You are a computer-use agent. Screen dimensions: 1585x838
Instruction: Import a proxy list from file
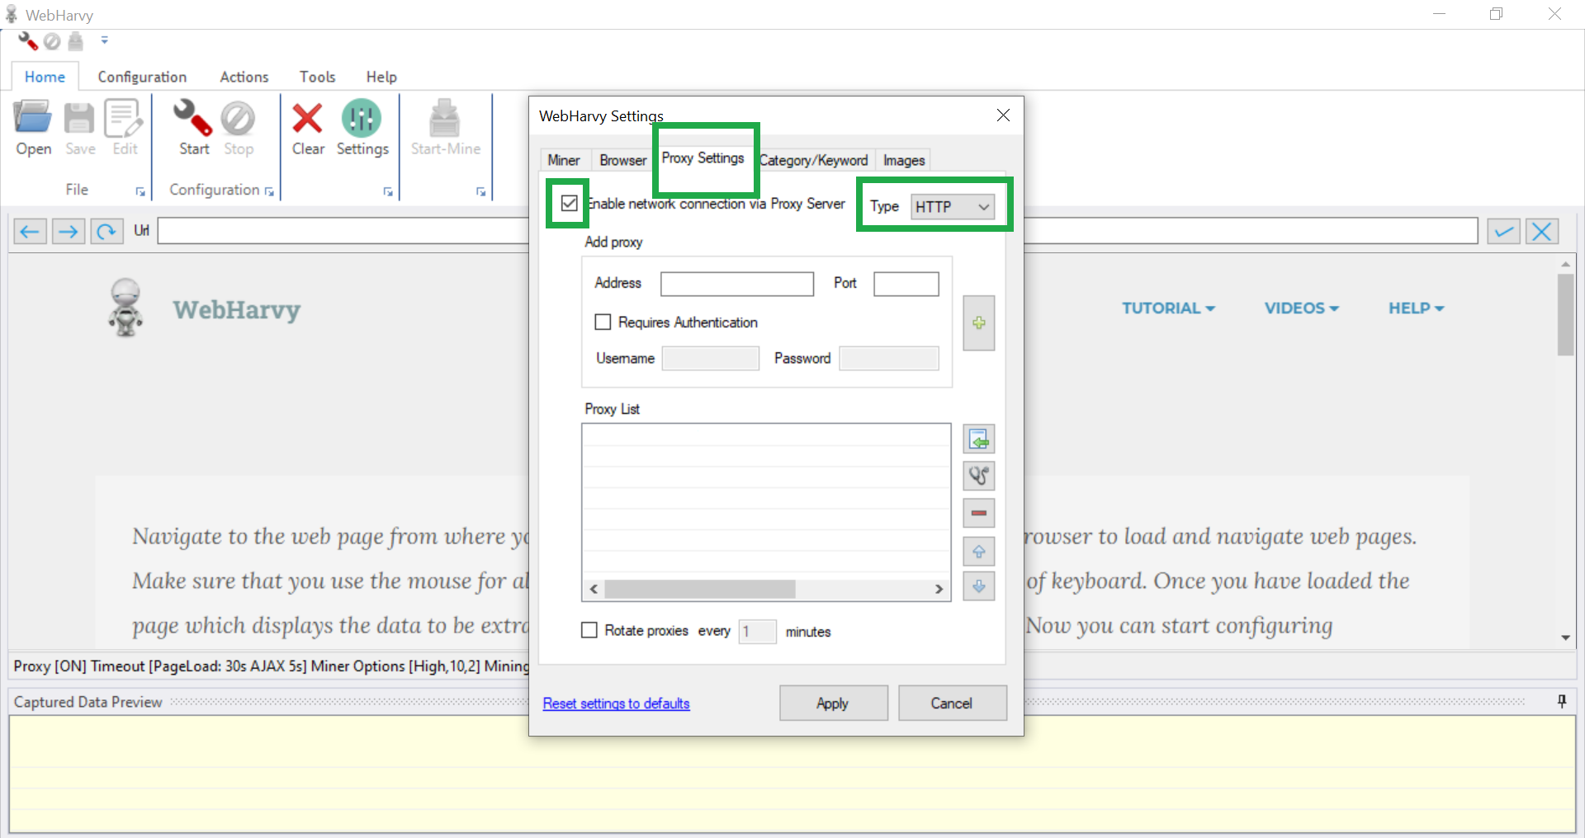coord(978,439)
